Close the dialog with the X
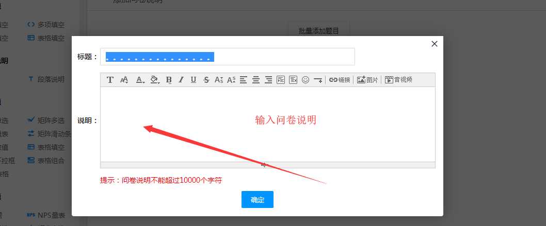 pos(434,44)
